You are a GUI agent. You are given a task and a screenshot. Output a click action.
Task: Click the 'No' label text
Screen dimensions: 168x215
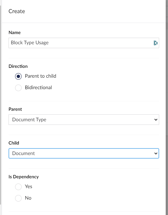click(x=28, y=198)
